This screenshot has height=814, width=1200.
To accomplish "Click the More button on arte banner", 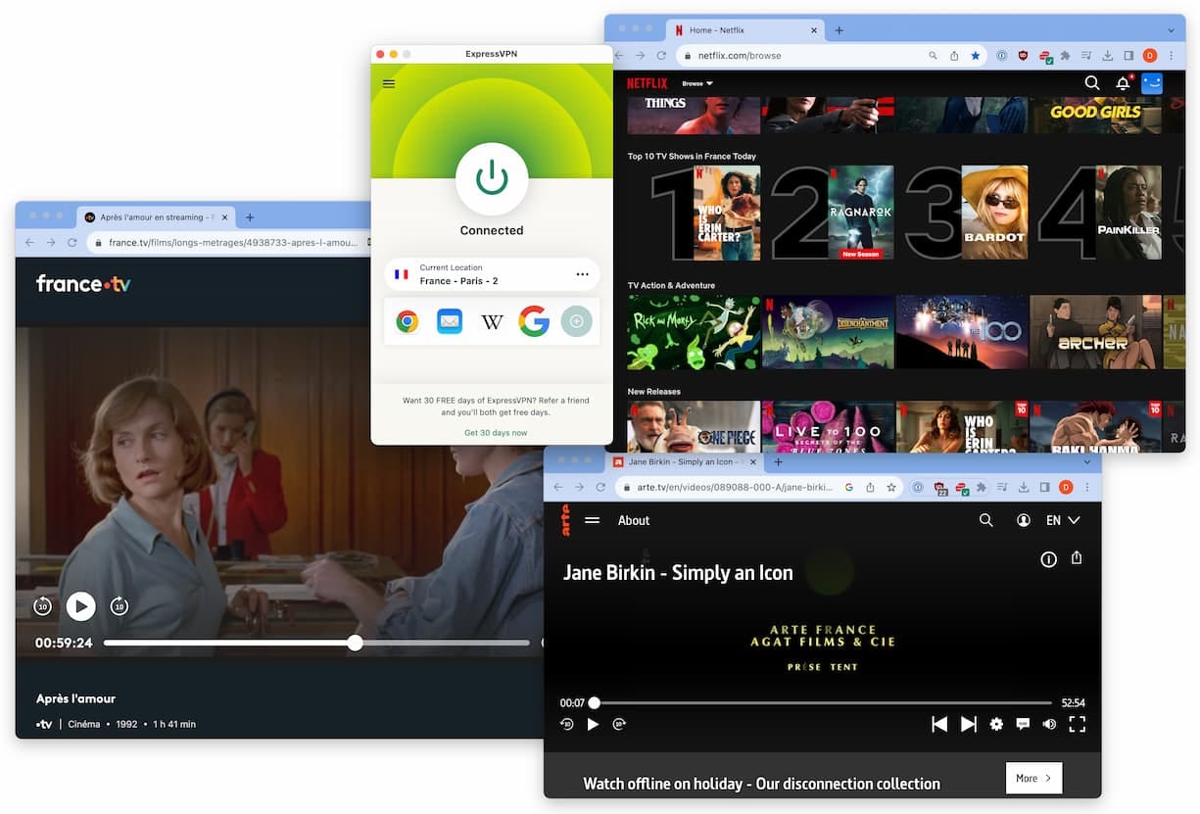I will click(1033, 778).
